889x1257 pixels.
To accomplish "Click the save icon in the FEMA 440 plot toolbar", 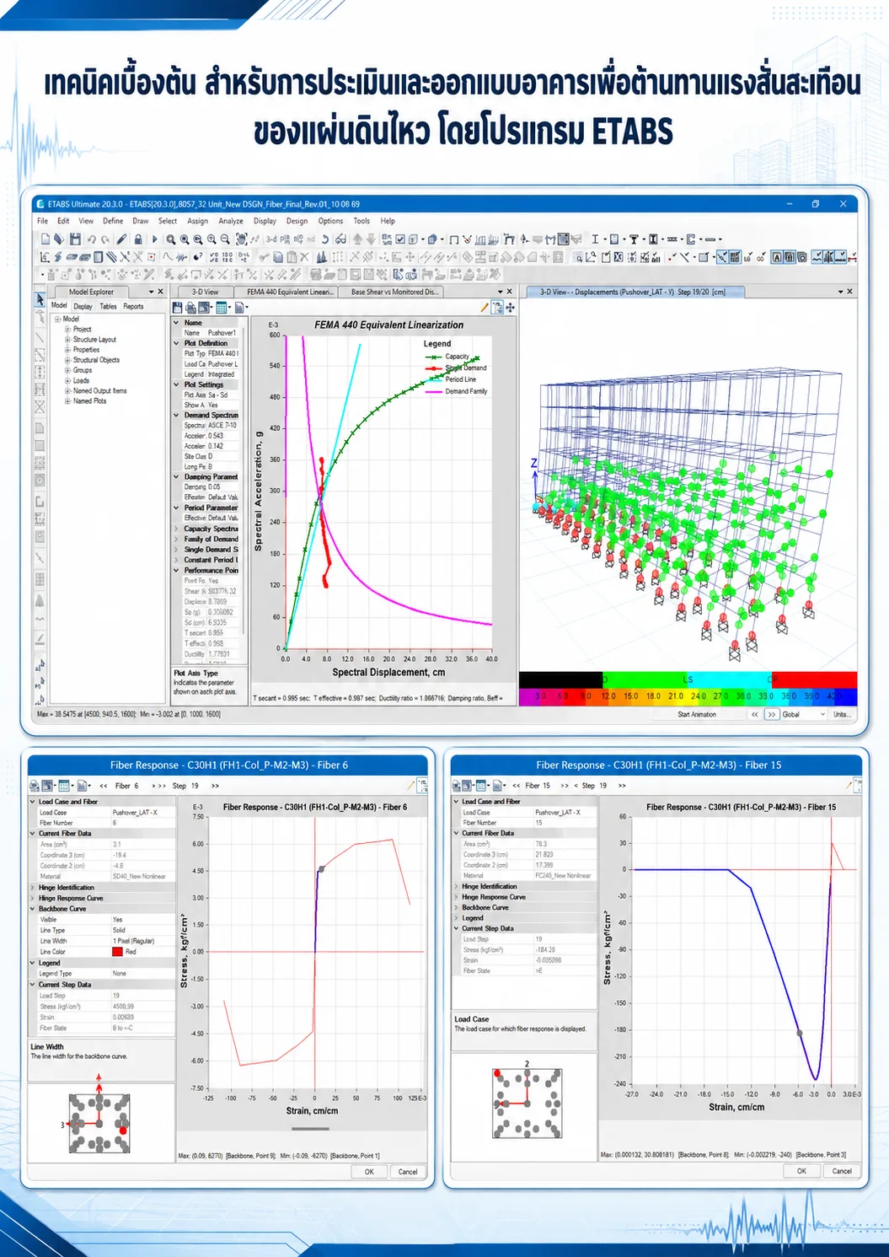I will point(178,308).
